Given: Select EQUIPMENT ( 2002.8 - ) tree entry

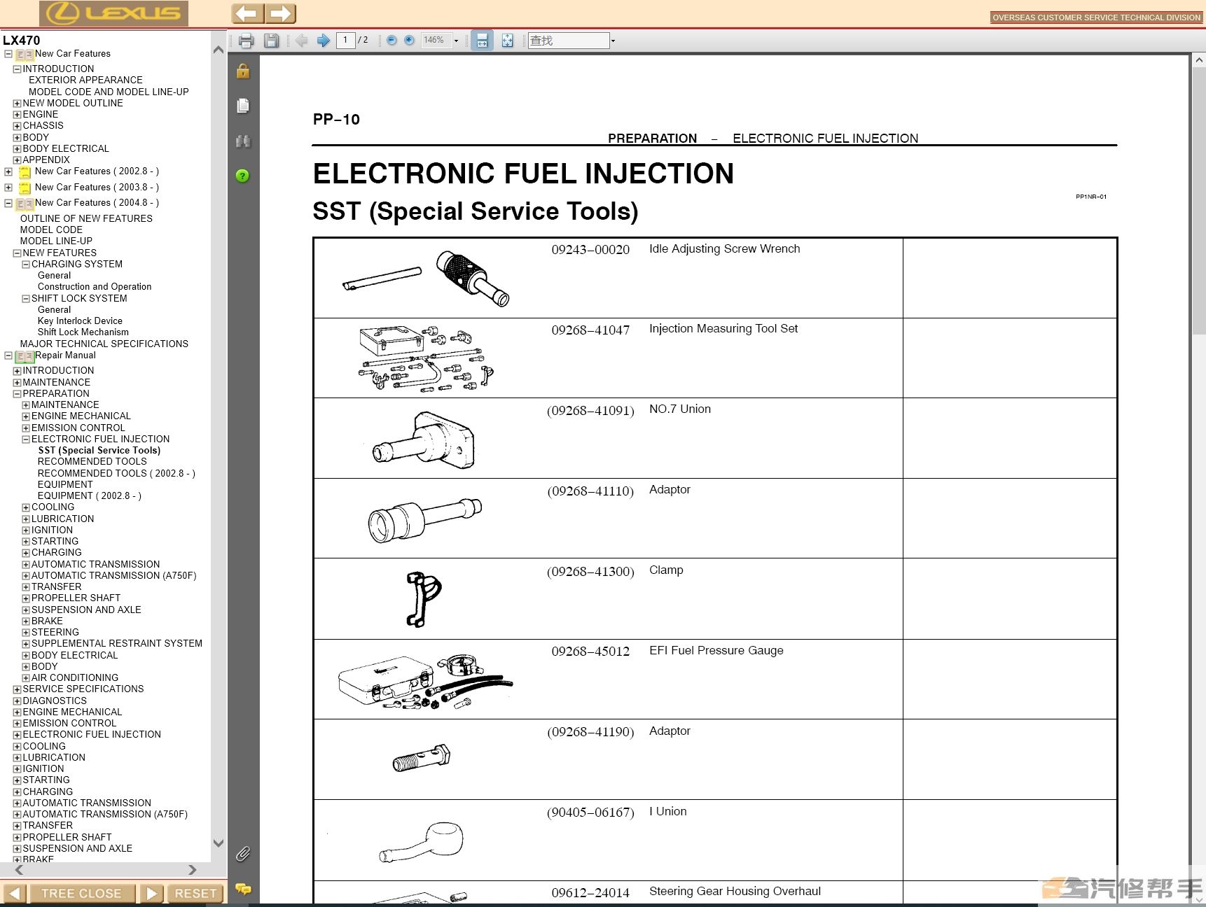Looking at the screenshot, I should (x=90, y=495).
